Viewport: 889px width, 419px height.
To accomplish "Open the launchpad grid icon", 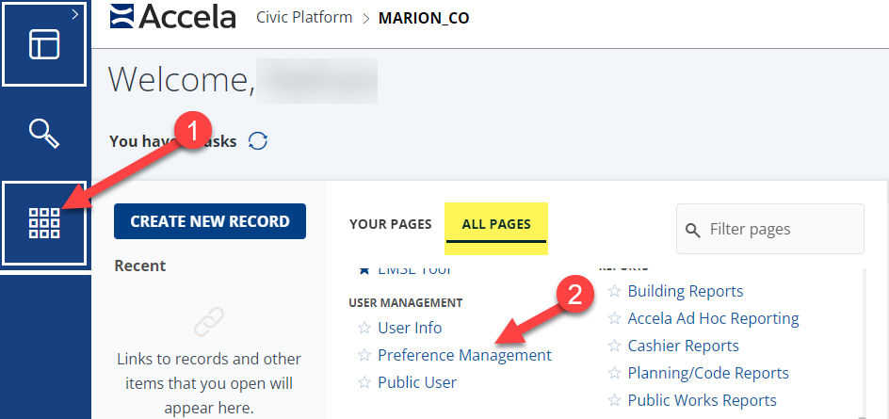I will 44,223.
